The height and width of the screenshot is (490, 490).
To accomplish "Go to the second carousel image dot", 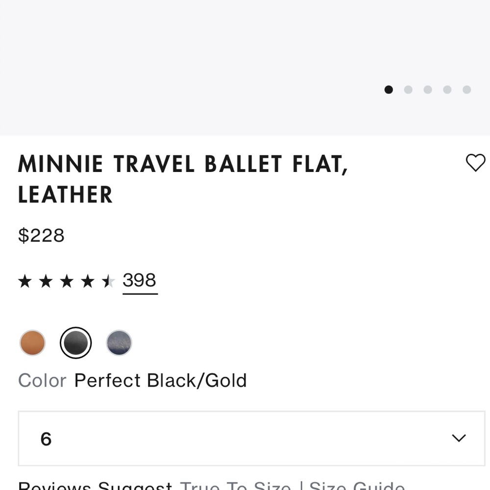I will (408, 89).
